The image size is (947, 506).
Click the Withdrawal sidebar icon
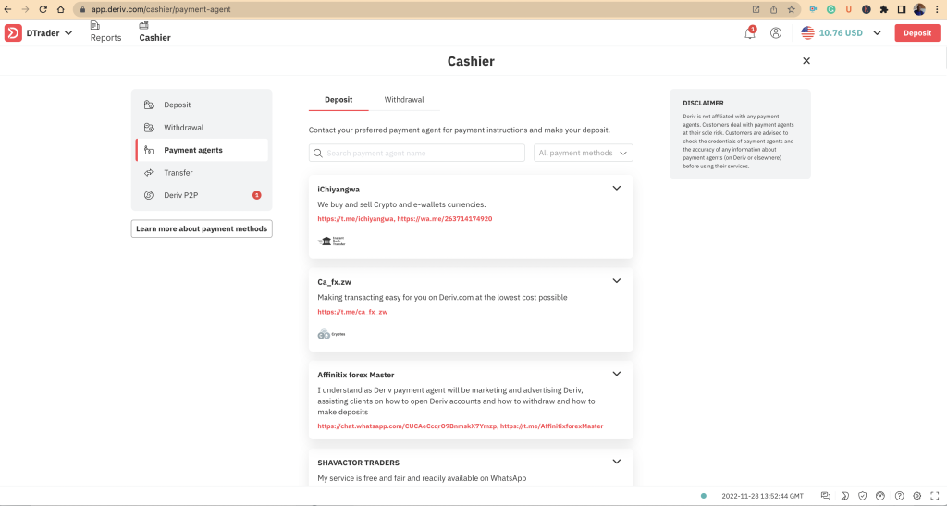[x=149, y=128]
